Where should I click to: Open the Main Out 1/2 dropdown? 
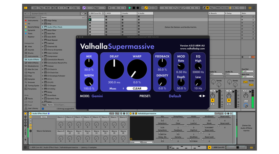coord(248,77)
